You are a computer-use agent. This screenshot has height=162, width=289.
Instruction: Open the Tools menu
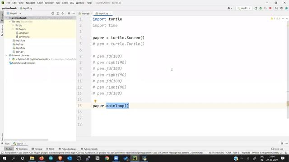[65, 3]
